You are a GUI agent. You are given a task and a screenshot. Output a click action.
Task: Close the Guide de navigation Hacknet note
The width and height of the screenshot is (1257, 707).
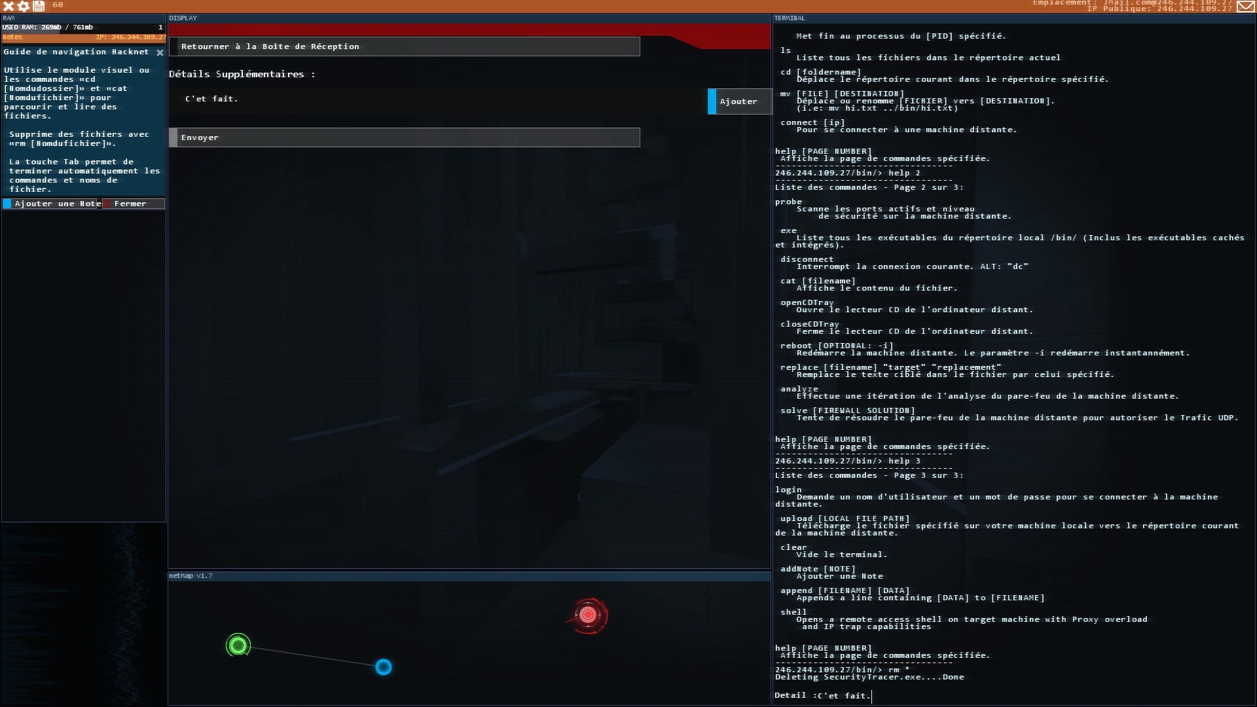tap(160, 52)
